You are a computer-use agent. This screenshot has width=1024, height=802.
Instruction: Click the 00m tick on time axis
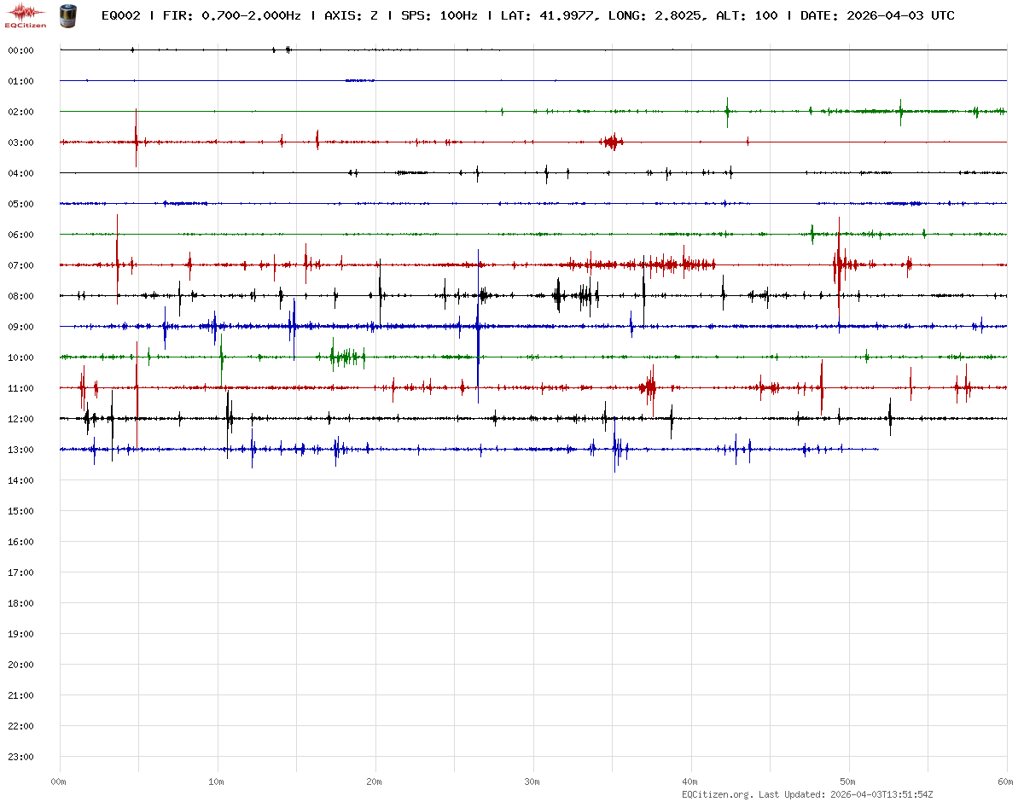[59, 782]
